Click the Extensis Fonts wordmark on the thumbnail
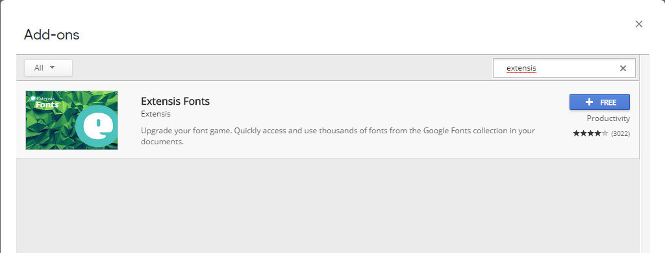The height and width of the screenshot is (253, 665). [46, 102]
